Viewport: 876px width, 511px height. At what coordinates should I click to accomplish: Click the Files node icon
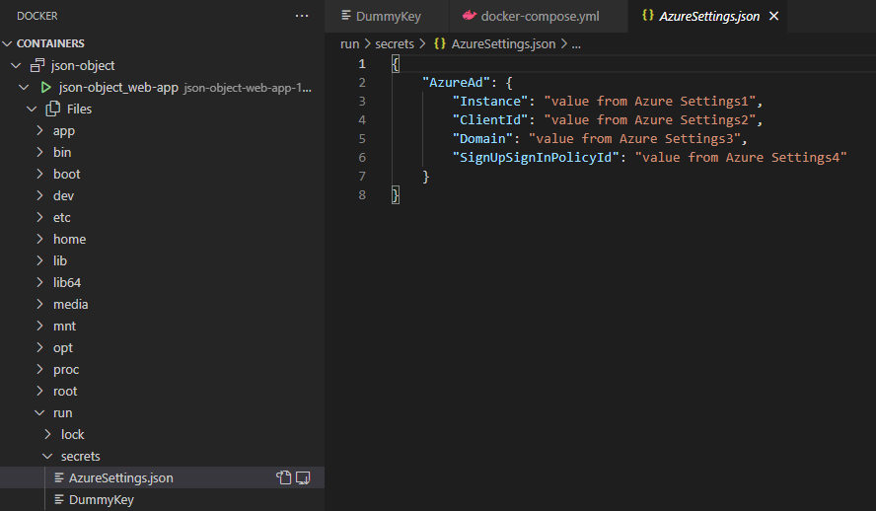pos(53,109)
